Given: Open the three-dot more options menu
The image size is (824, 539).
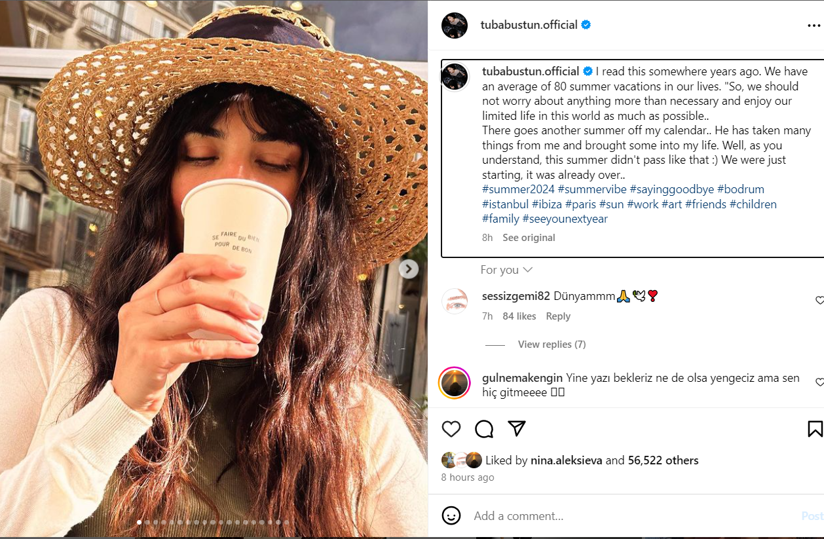Looking at the screenshot, I should 814,26.
